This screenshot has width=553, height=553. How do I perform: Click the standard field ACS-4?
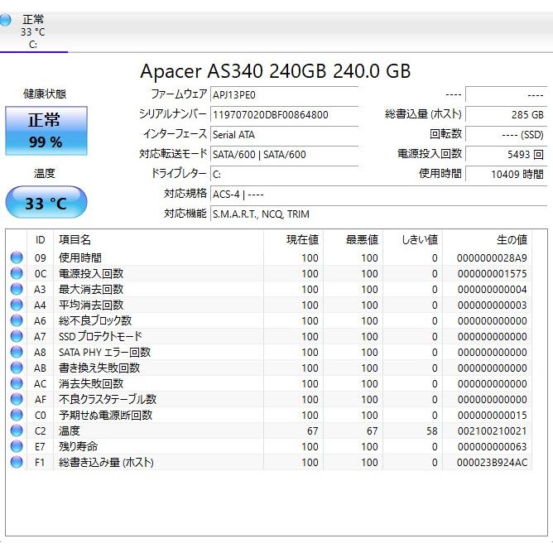coord(379,194)
